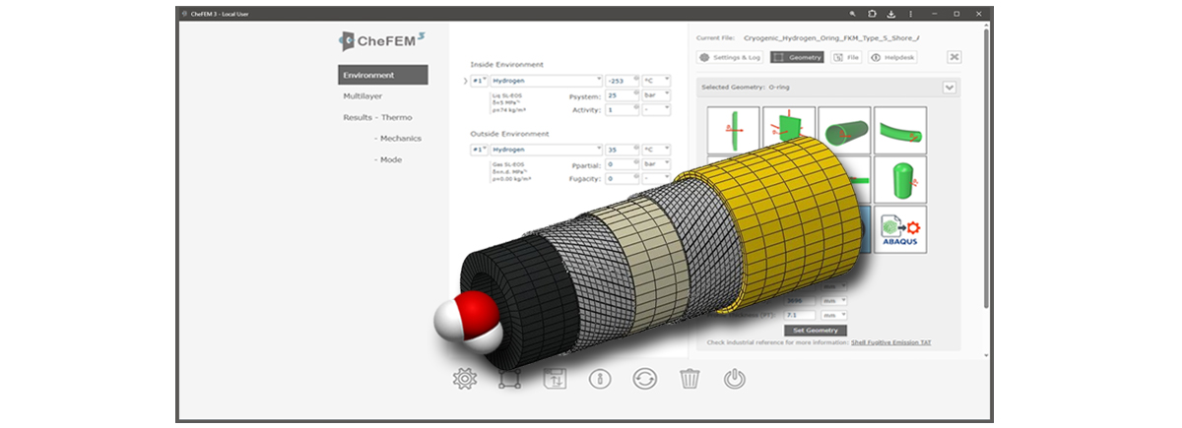Screen dimensions: 1182x428
Task: Click the ABAQUS export geometry icon
Action: tap(900, 229)
